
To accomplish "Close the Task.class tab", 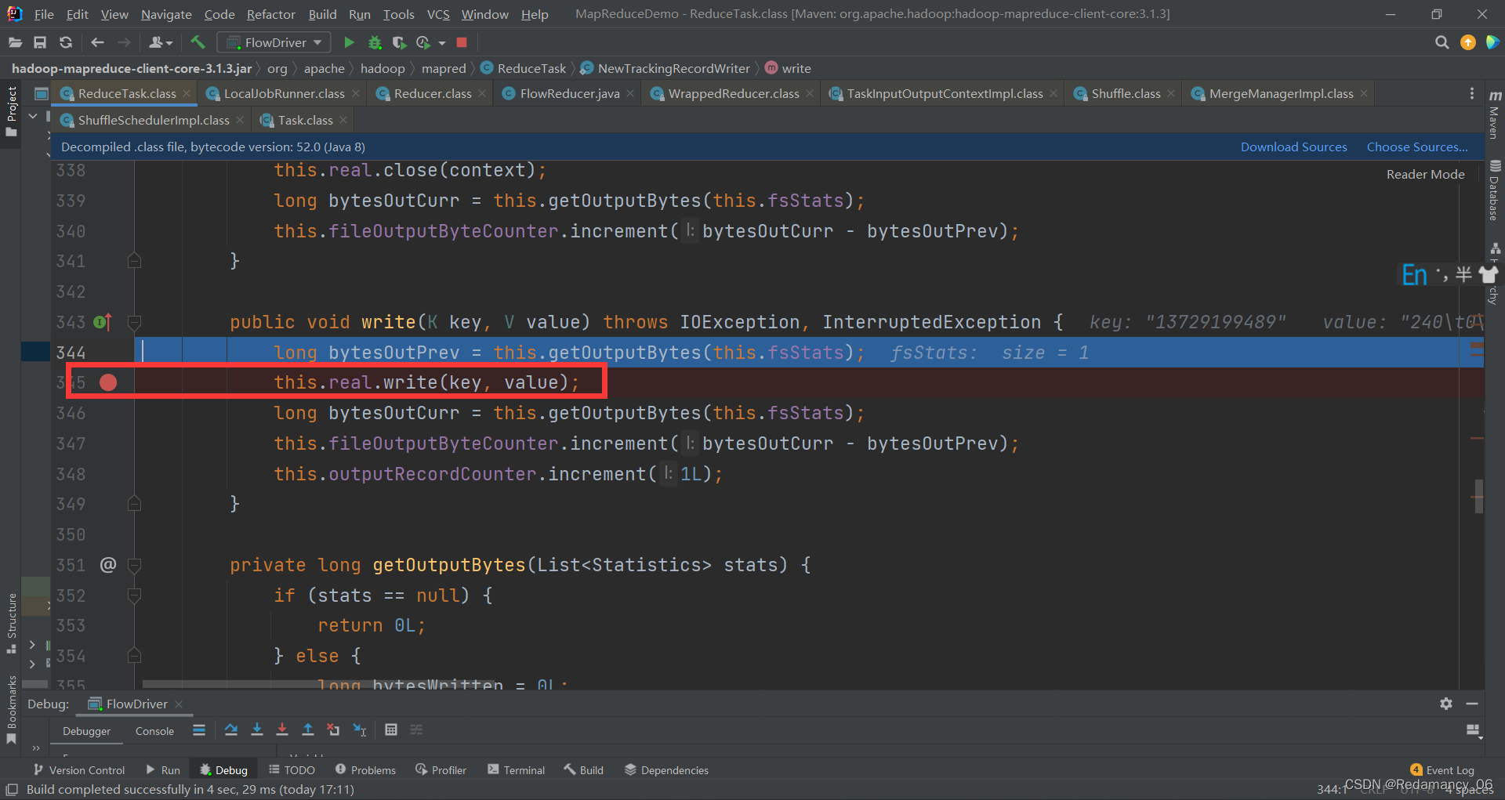I will tap(343, 120).
